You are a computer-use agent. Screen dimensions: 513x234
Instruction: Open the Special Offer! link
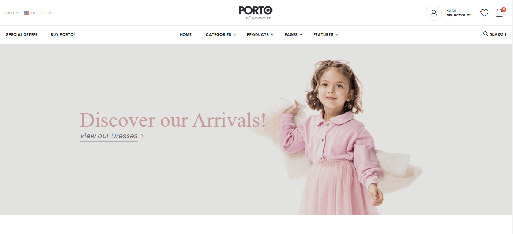pyautogui.click(x=22, y=34)
